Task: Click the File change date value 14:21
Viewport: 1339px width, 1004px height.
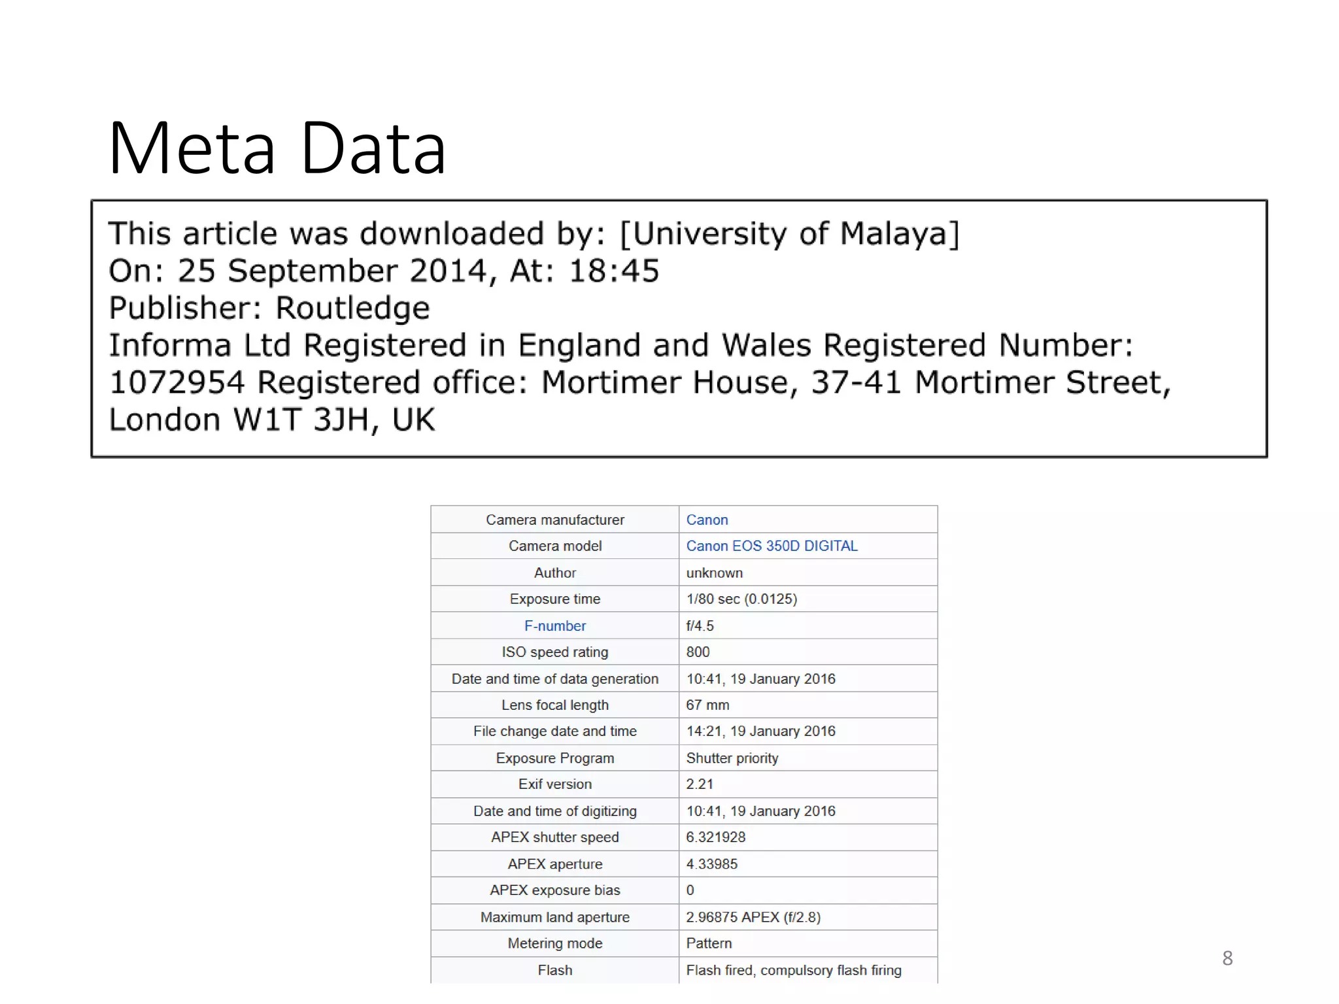Action: [760, 731]
